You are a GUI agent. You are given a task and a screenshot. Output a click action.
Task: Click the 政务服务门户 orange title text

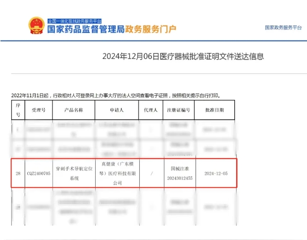tap(150, 29)
